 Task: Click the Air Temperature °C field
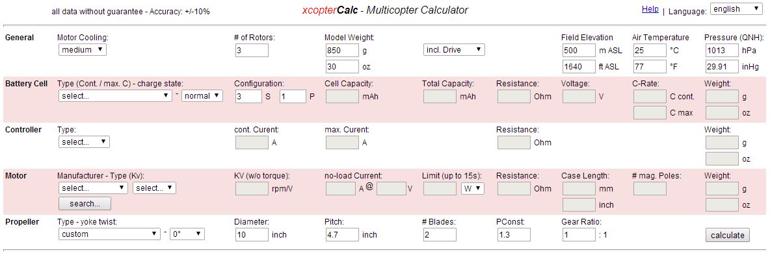(649, 50)
